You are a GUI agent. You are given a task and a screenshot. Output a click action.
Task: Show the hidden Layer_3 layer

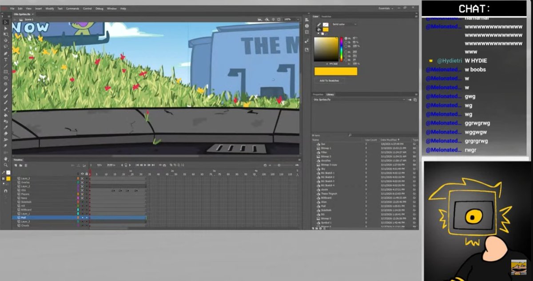[x=82, y=179]
